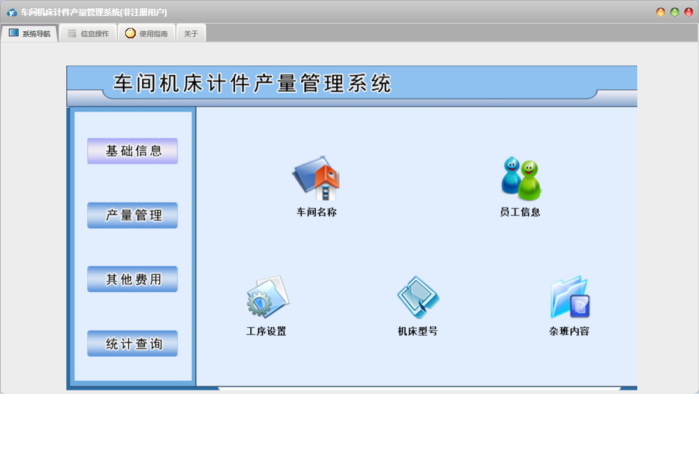This screenshot has height=458, width=699.
Task: Open the 机床型号 machine model icon
Action: (418, 297)
